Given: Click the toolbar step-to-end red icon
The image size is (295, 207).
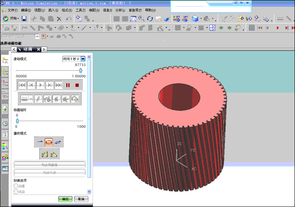Looking at the screenshot, I should (287, 28).
